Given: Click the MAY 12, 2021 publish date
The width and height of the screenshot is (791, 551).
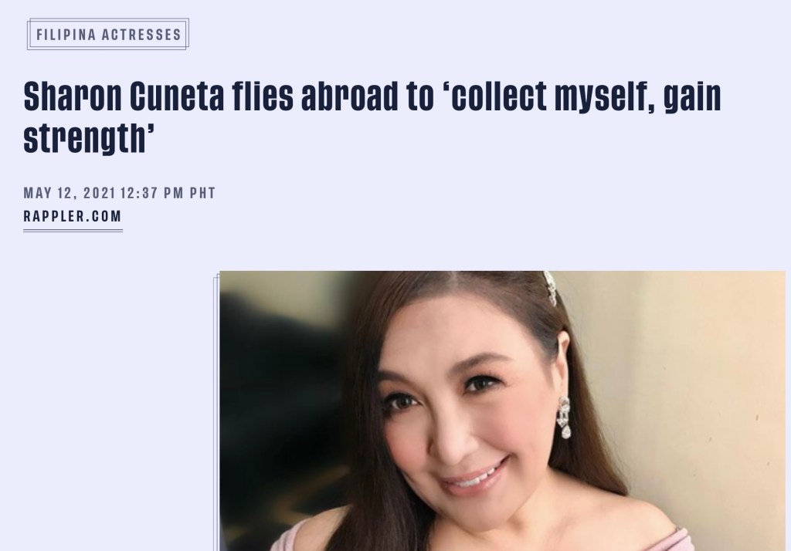Looking at the screenshot, I should pos(70,193).
